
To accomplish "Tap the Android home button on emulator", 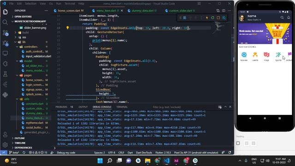I will 265,118.
